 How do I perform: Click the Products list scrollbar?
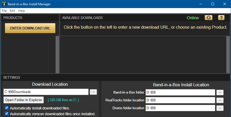(x=57, y=54)
